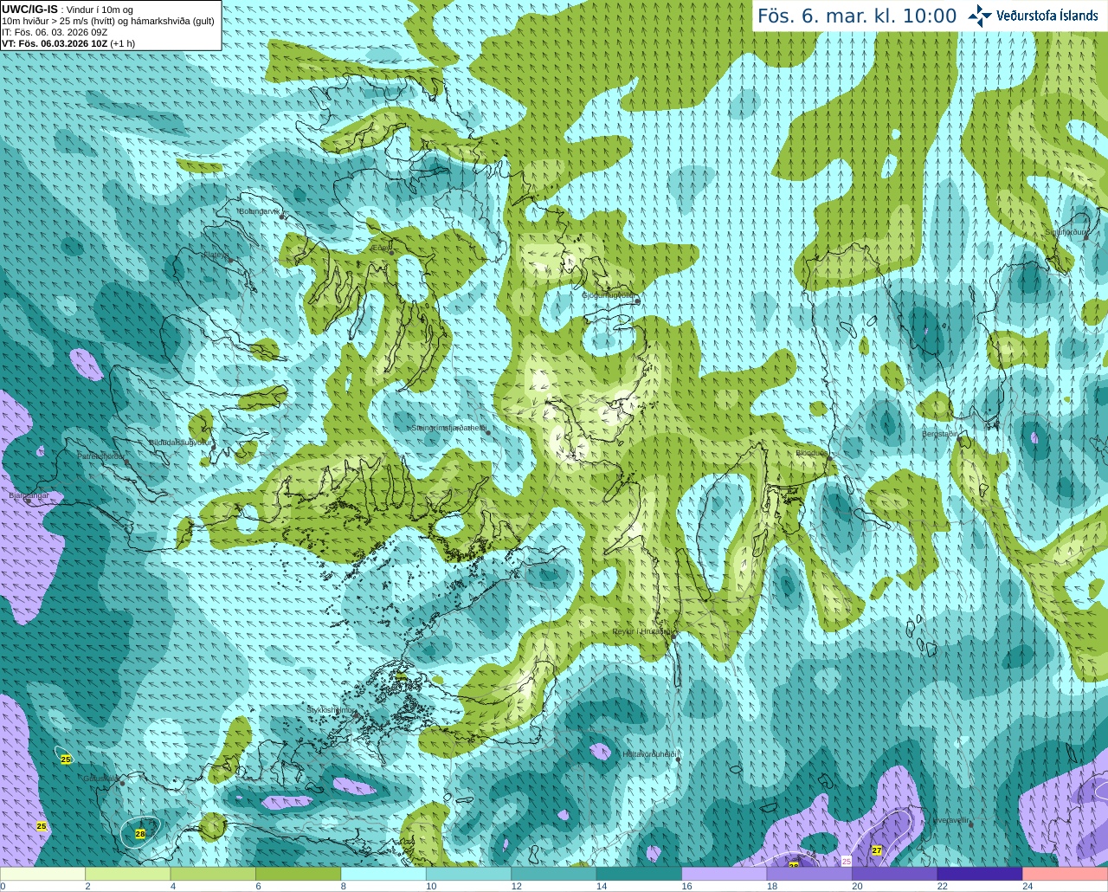
Task: Select the Bolungarvík station label
Action: click(261, 211)
